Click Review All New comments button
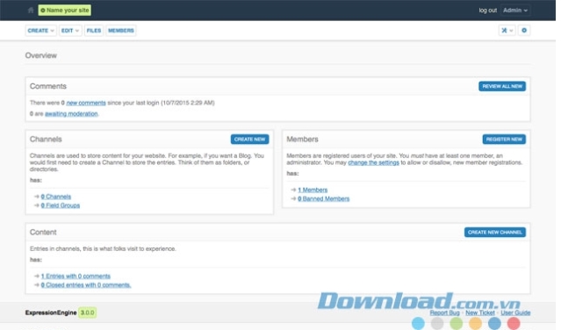This screenshot has width=561, height=330. click(502, 86)
